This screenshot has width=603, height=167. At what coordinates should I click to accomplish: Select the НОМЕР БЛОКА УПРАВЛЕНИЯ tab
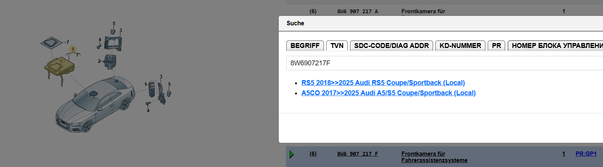(556, 46)
